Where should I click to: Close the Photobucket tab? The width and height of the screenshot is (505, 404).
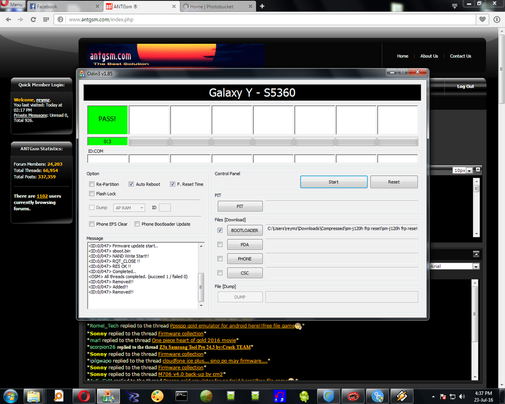(x=251, y=6)
